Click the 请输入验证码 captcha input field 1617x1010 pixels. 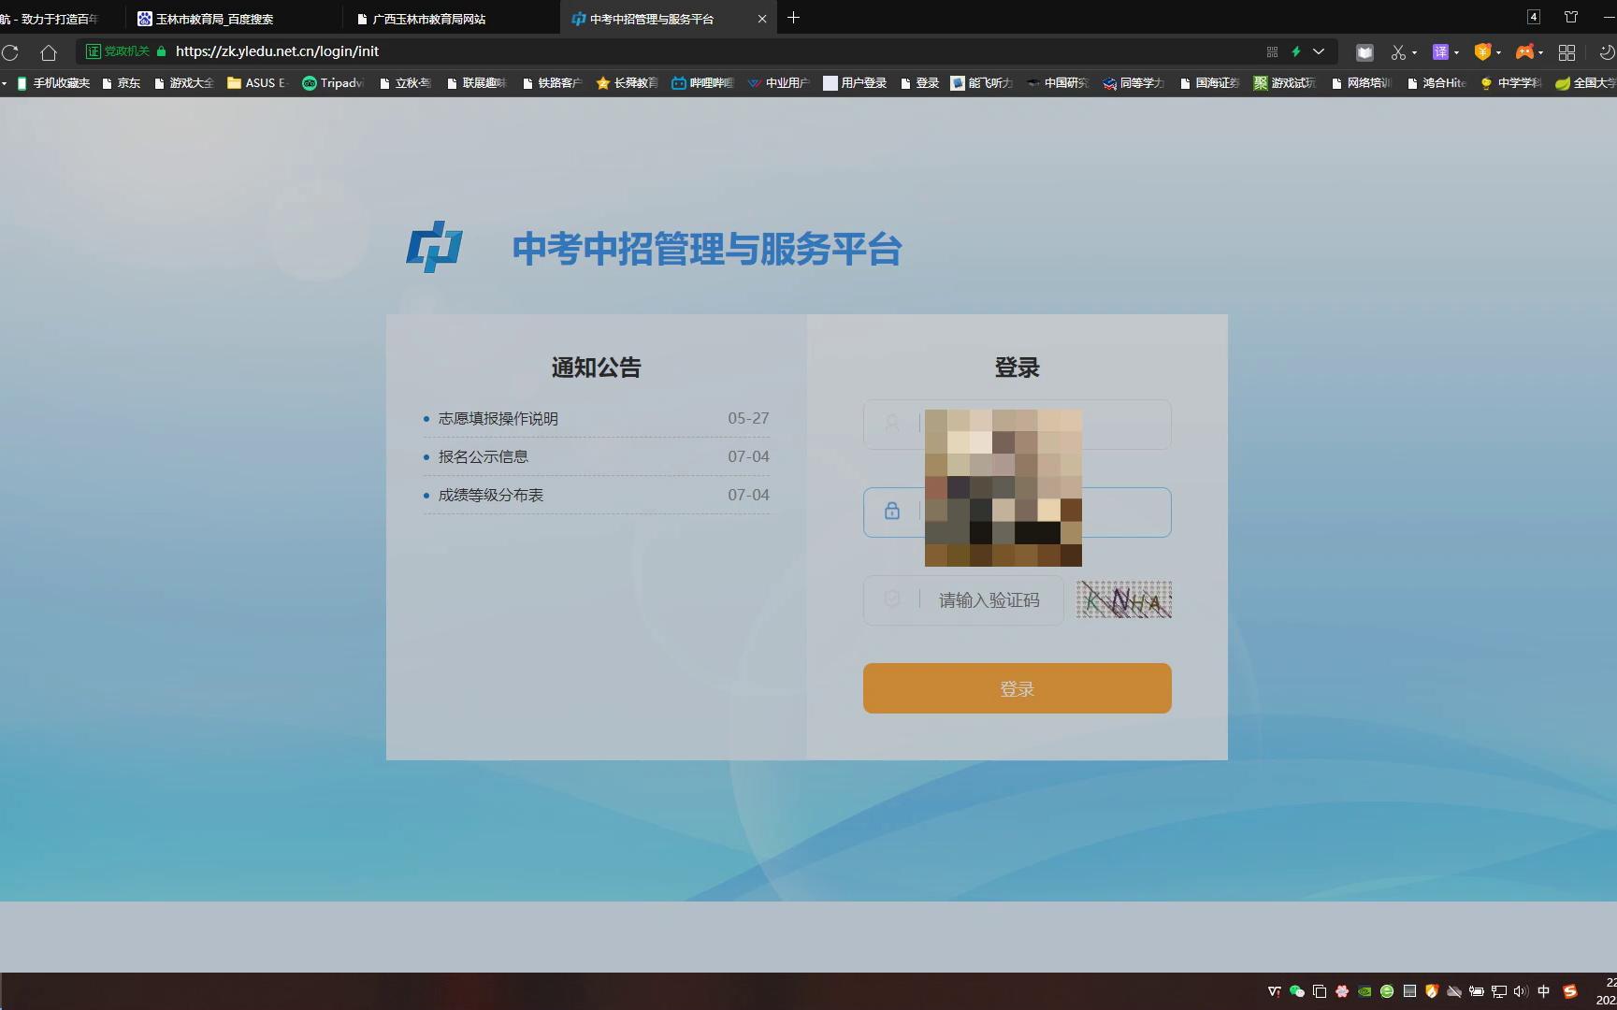point(963,600)
